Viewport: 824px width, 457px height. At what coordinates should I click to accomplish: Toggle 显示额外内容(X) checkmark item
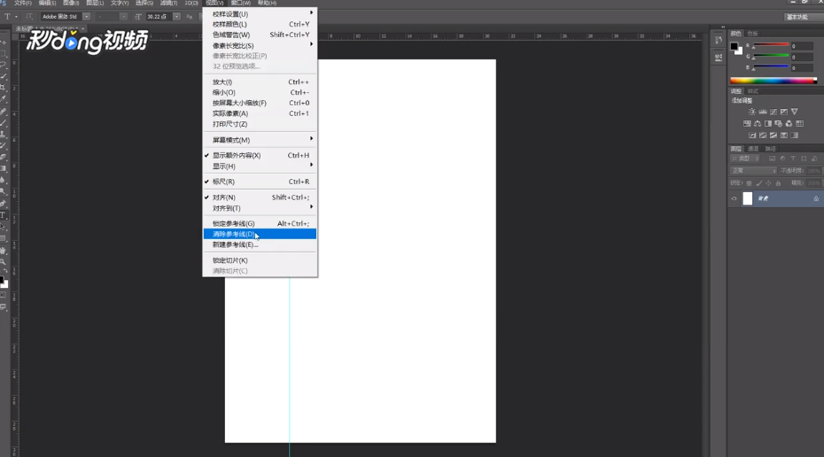tap(260, 156)
